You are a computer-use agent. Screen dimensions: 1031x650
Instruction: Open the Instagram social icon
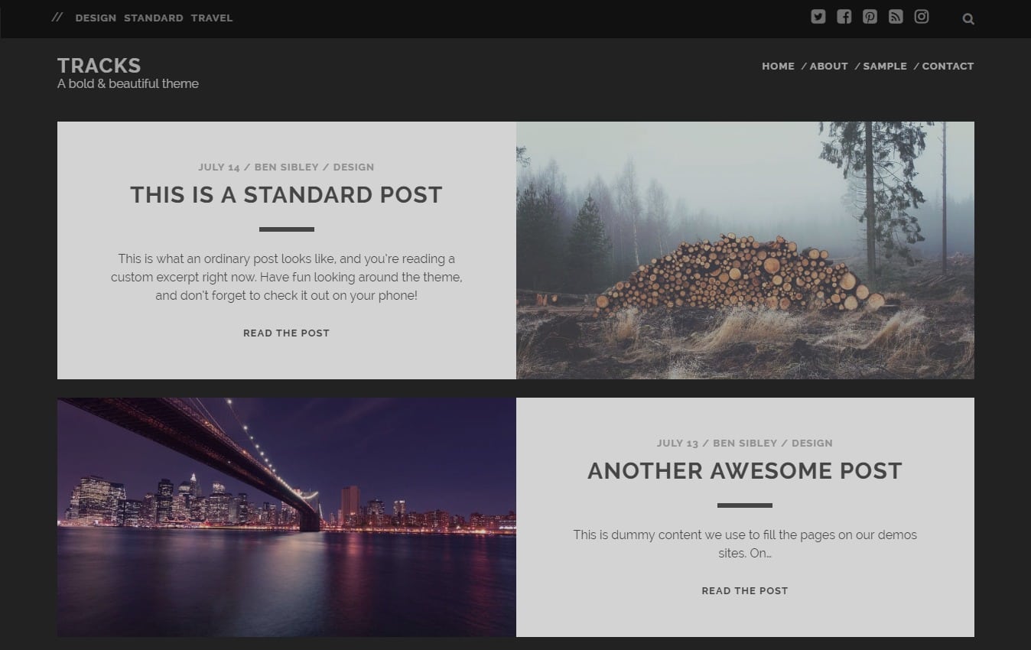[922, 17]
